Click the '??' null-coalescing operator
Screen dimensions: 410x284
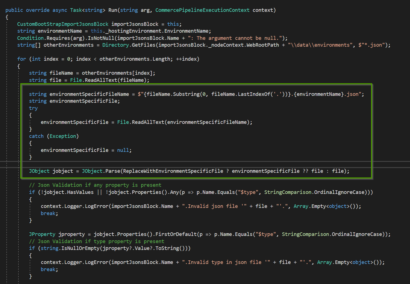click(305, 171)
